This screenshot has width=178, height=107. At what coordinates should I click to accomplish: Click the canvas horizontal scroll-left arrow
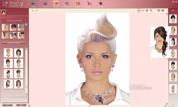click(30, 106)
